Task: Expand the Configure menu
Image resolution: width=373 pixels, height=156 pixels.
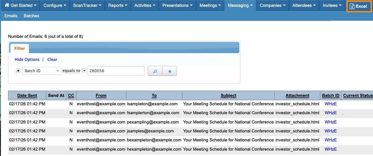Action: tap(55, 5)
